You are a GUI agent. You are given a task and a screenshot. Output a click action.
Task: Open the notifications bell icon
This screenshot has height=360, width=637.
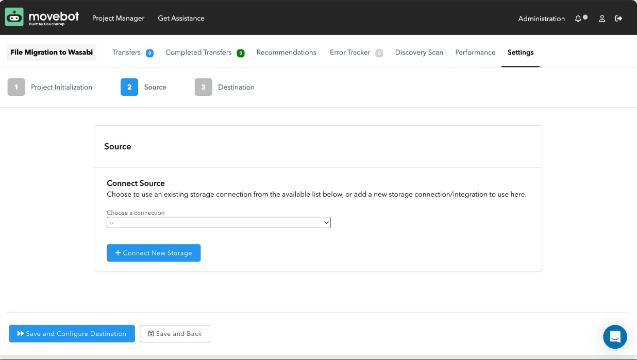coord(578,19)
